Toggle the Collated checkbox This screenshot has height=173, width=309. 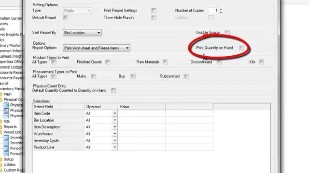[211, 17]
